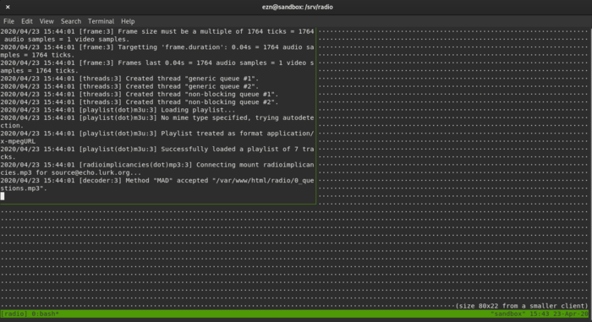Click the "stions.mp3" wrapped line
The image size is (592, 322).
click(24, 188)
